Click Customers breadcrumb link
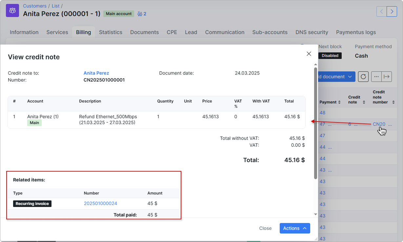 coord(35,6)
